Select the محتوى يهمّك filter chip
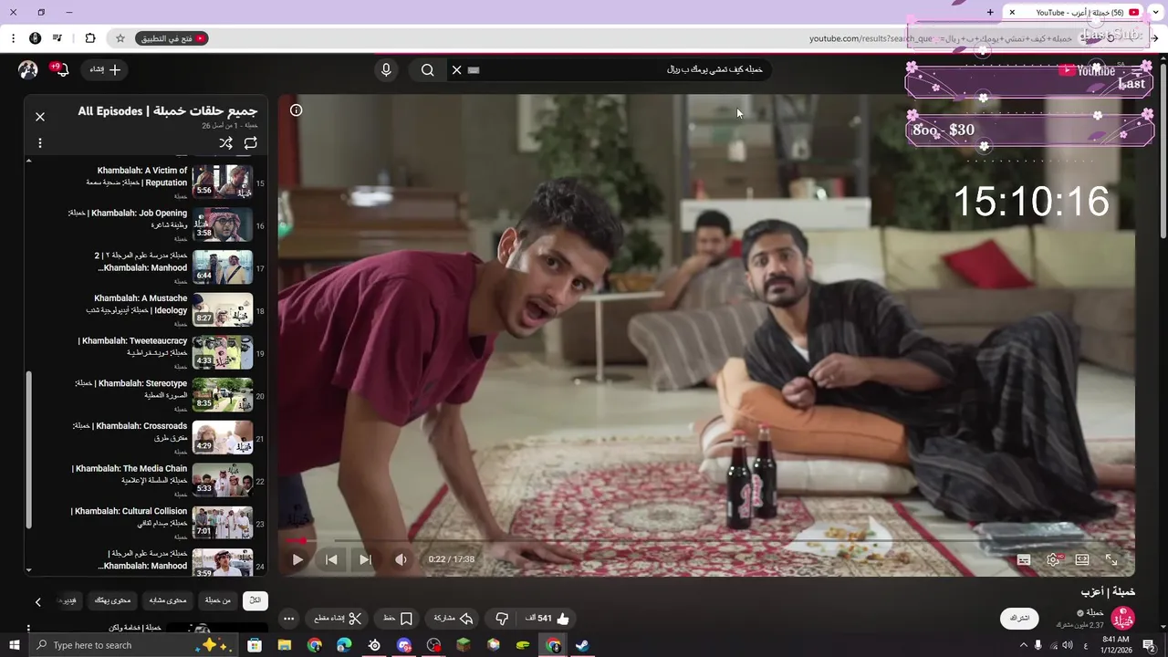Viewport: 1168px width, 657px height. (x=113, y=600)
